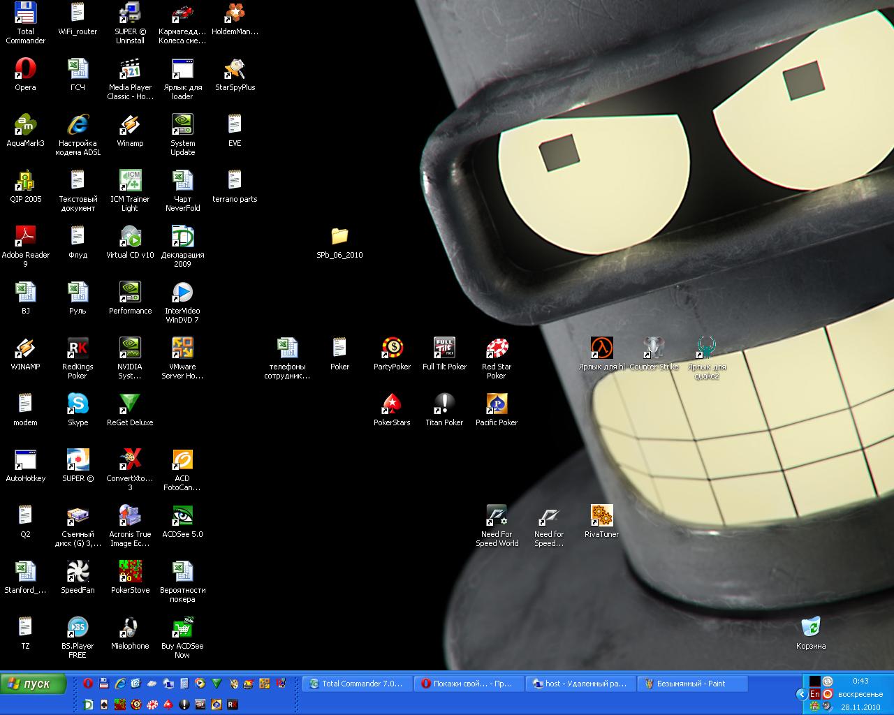Open the Корзина recycle bin
The image size is (894, 715).
810,627
